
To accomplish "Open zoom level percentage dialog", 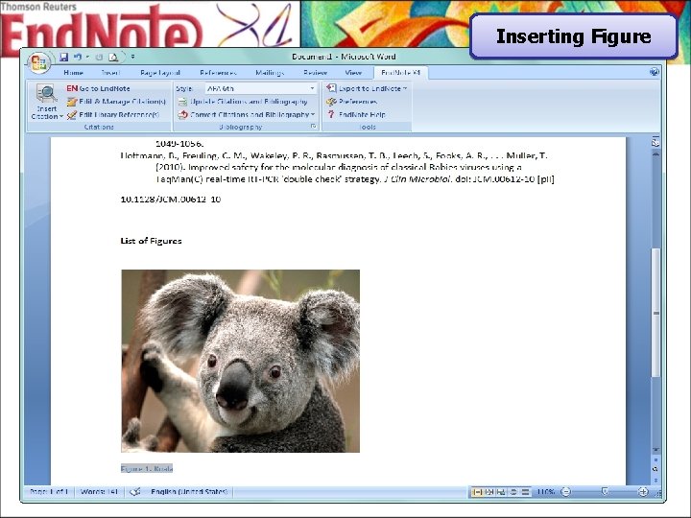I will point(545,492).
